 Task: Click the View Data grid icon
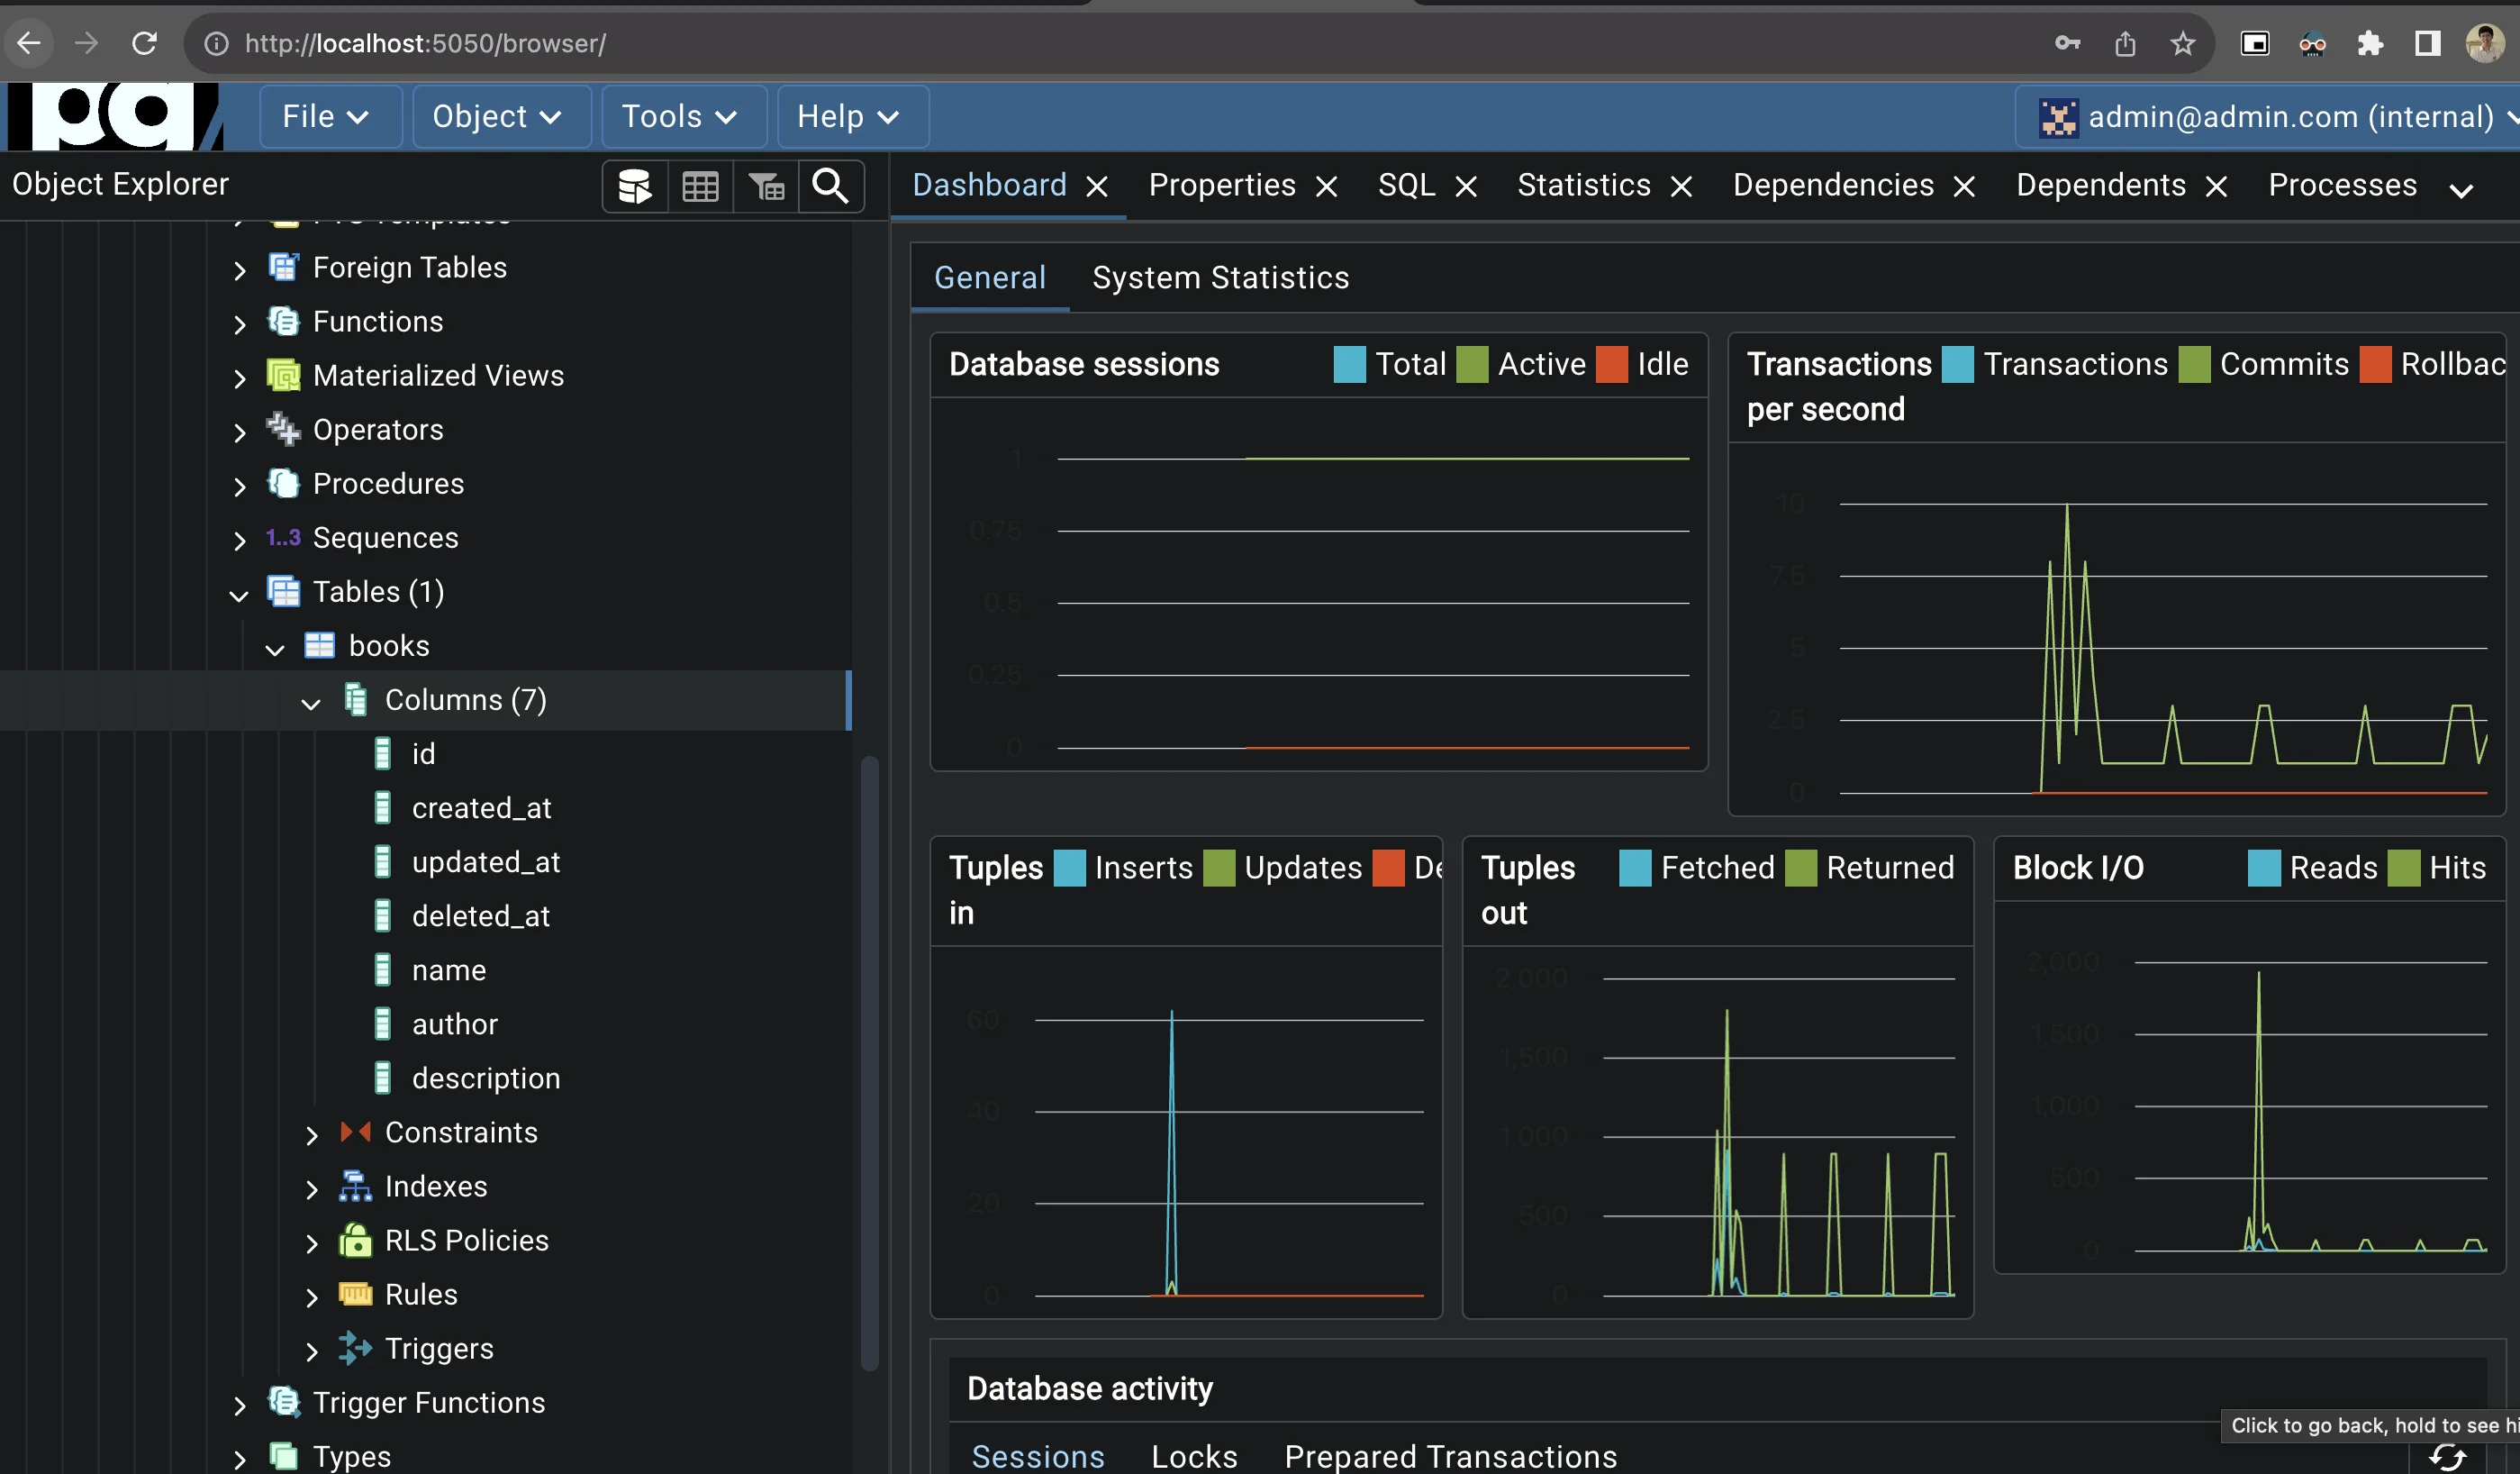point(700,187)
